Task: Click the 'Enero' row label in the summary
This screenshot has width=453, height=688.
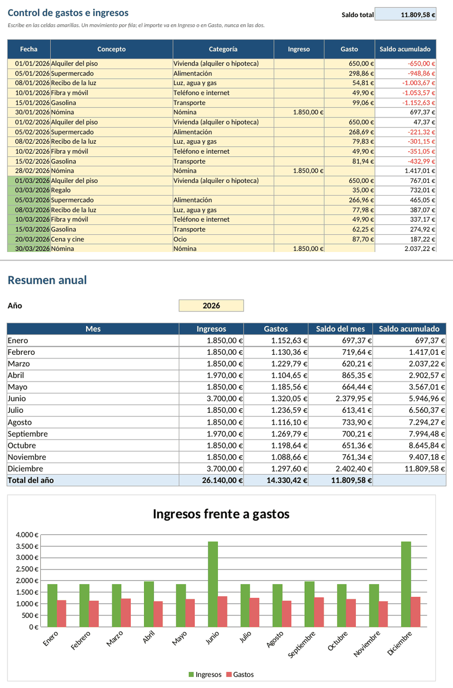Action: click(x=93, y=341)
